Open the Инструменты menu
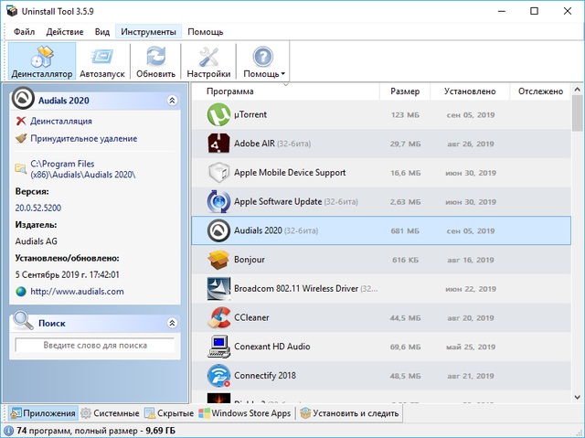The height and width of the screenshot is (438, 585). coord(149,32)
